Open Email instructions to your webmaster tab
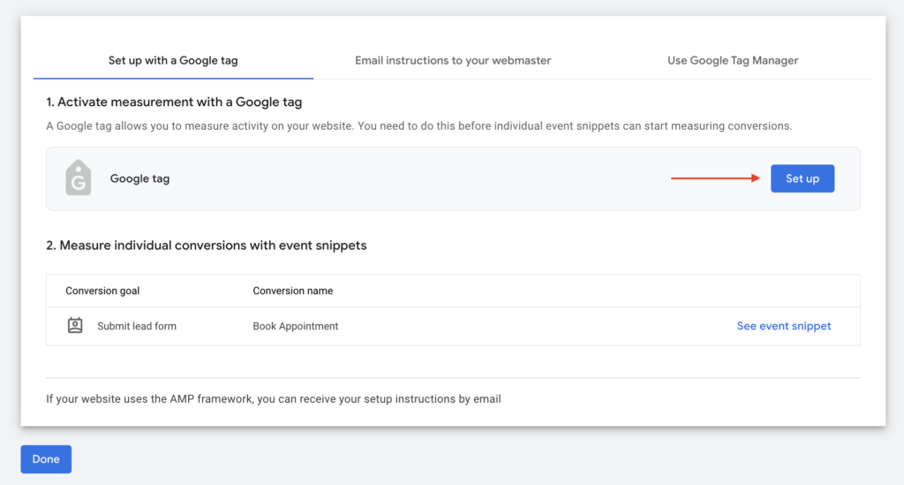 point(453,61)
